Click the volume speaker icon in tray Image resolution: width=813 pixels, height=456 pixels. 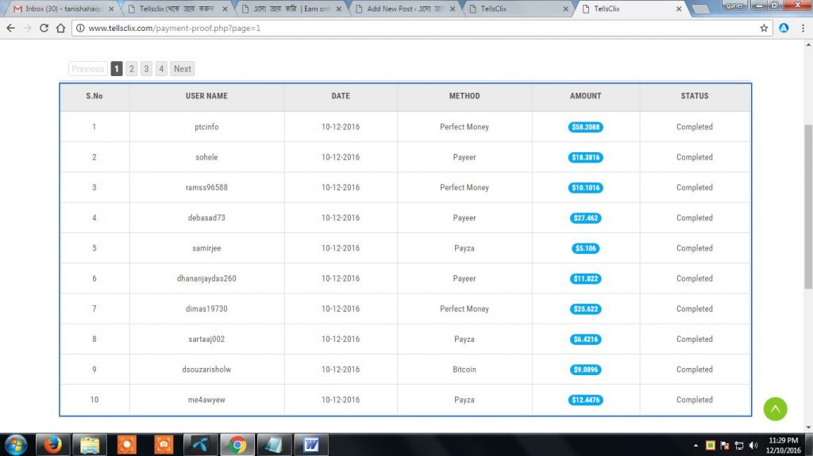click(753, 445)
